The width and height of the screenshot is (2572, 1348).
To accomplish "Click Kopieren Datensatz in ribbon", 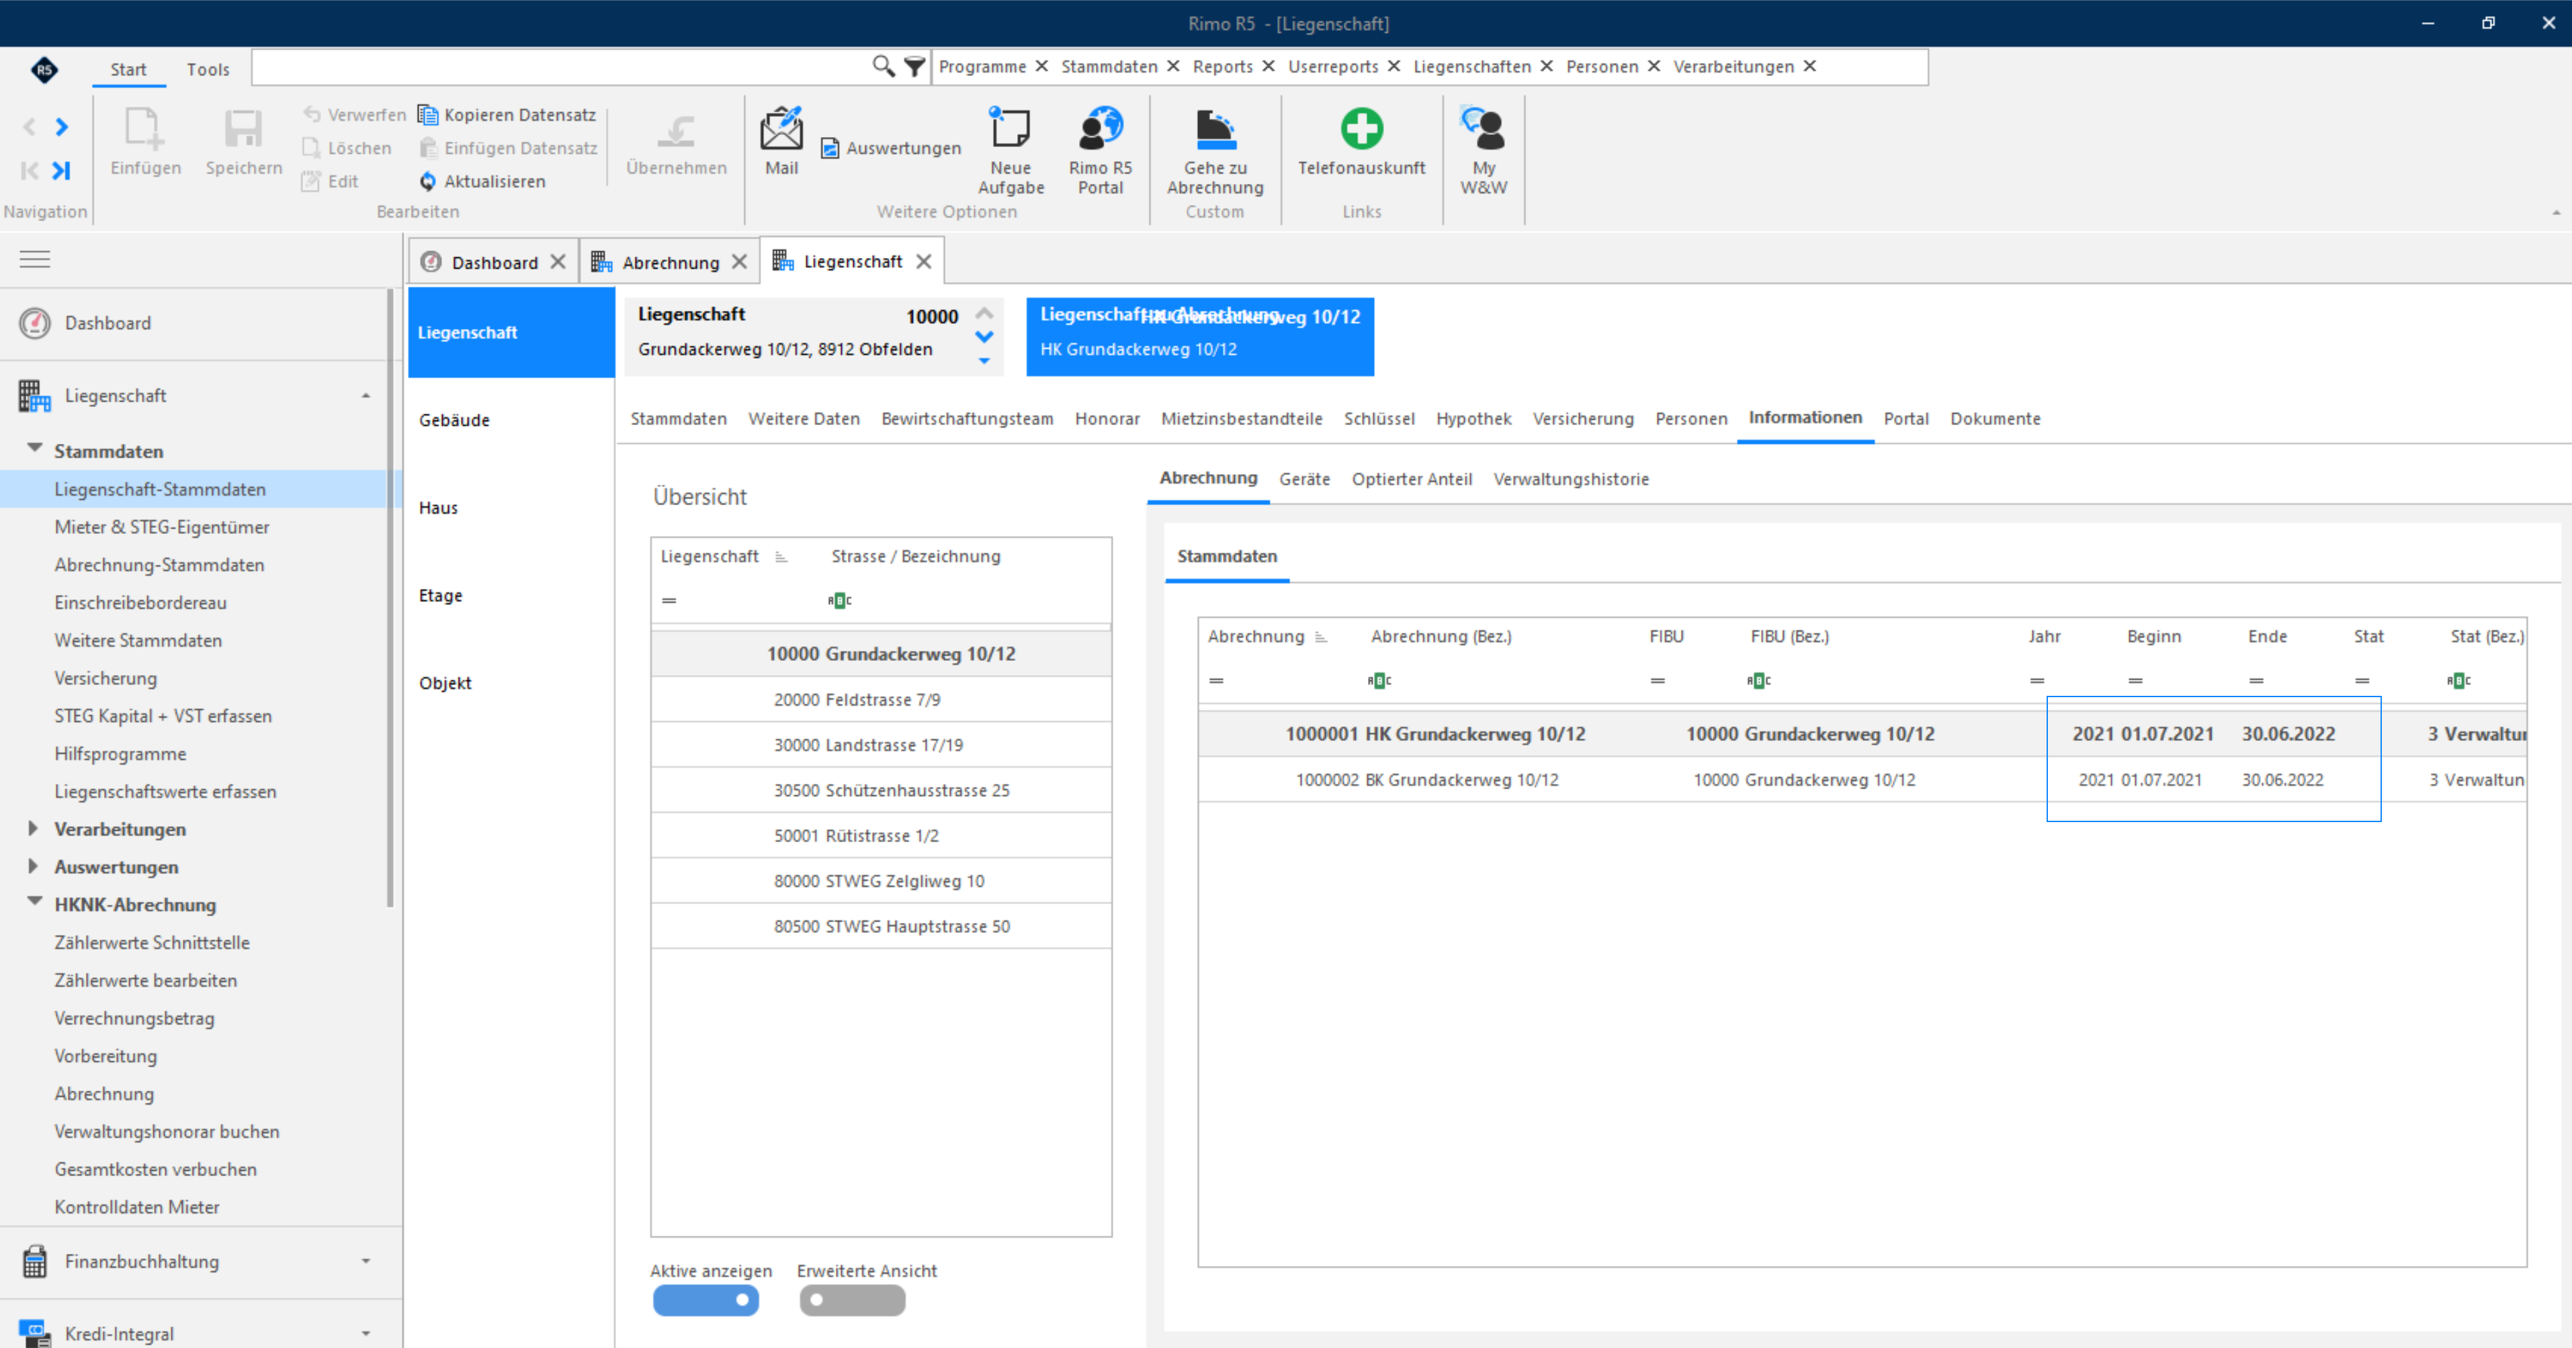I will [507, 115].
